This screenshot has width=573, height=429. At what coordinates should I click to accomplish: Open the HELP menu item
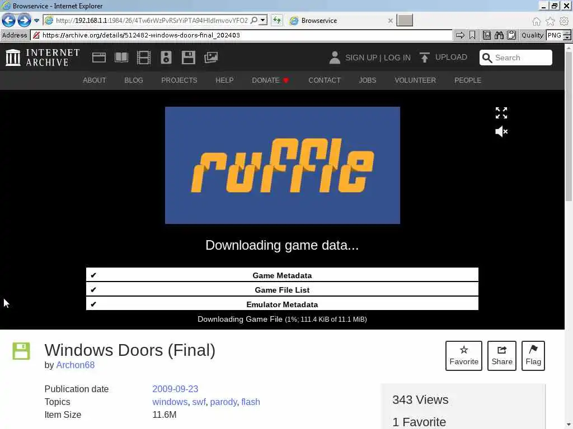pos(224,80)
